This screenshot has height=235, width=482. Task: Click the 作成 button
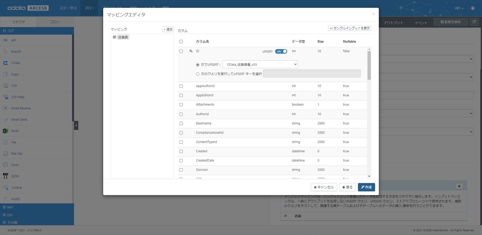tap(366, 187)
